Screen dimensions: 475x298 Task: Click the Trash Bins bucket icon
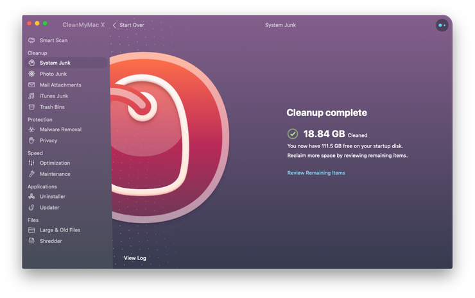(31, 107)
